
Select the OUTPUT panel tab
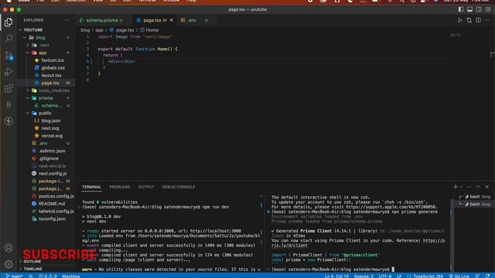click(x=146, y=187)
